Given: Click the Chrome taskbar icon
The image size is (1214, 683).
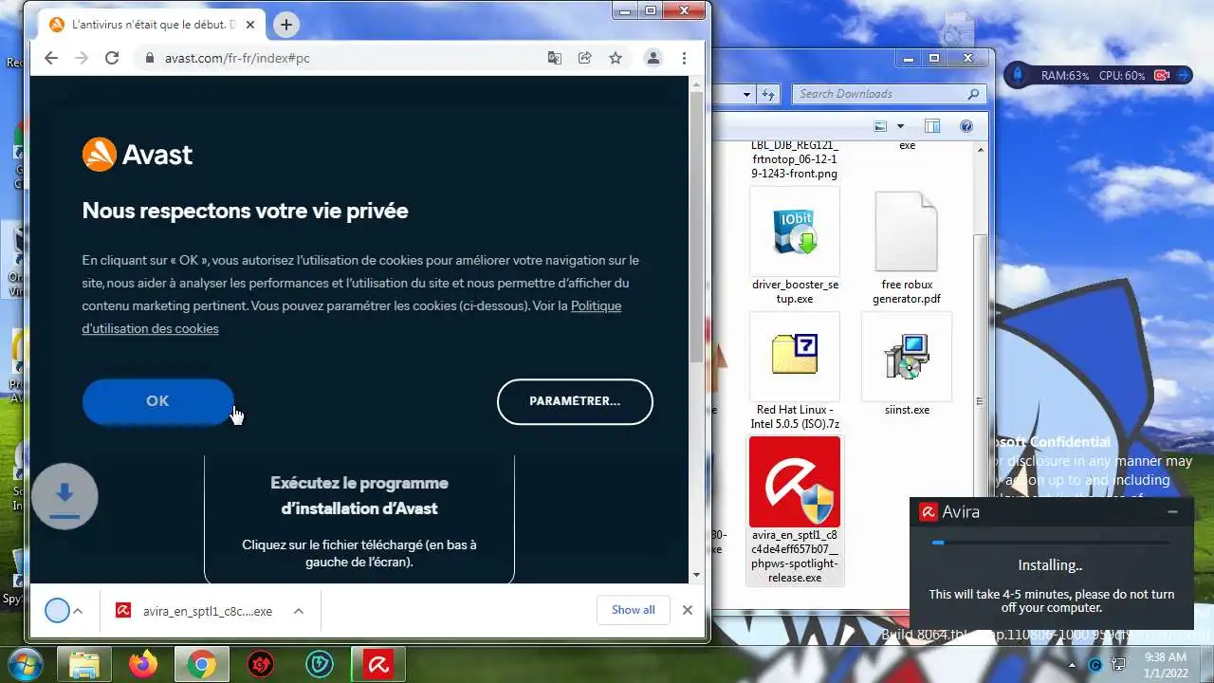Looking at the screenshot, I should [202, 664].
